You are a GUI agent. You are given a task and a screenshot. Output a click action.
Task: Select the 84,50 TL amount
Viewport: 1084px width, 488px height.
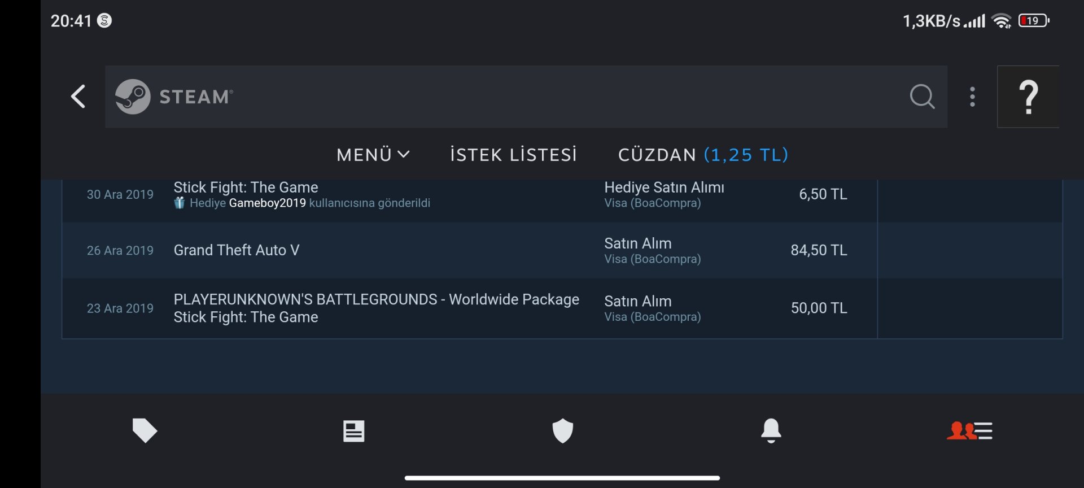click(x=819, y=250)
